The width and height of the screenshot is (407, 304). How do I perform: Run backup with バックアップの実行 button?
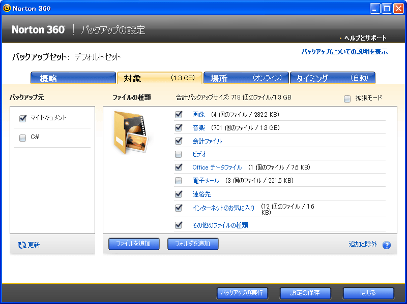[242, 293]
